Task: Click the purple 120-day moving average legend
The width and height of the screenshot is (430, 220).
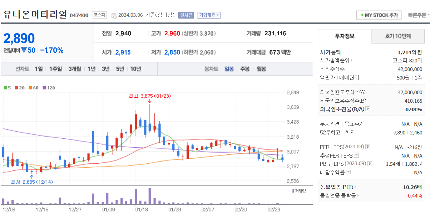Action: click(49, 88)
